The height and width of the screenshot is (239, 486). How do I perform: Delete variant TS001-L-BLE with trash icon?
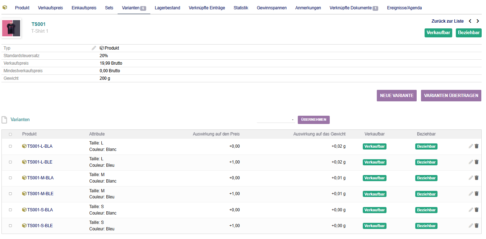coord(477,162)
